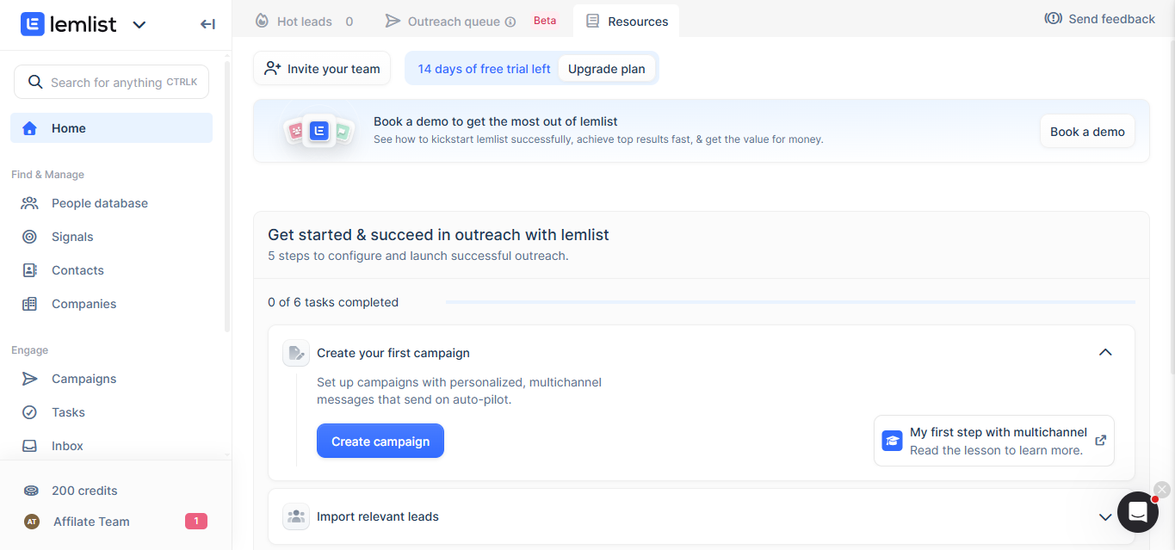Click the Send feedback speech icon
1175x550 pixels.
[1053, 18]
